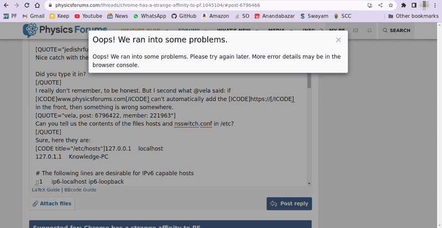Open the Chrome three-dot menu
The image size is (442, 228).
pos(436,5)
